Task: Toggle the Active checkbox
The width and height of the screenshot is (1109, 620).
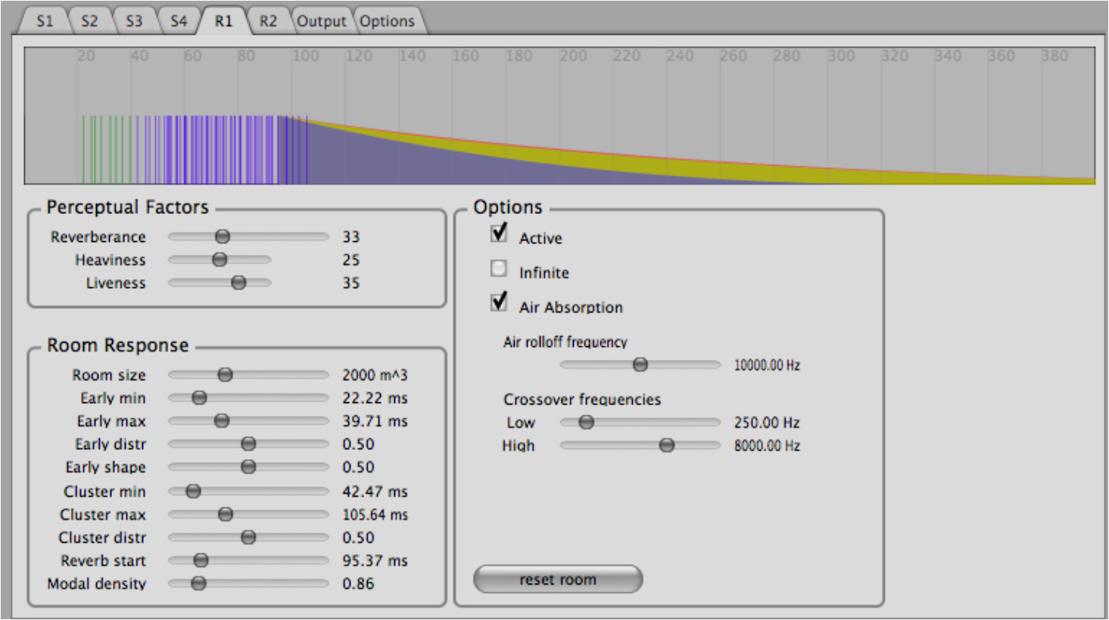Action: pos(499,233)
